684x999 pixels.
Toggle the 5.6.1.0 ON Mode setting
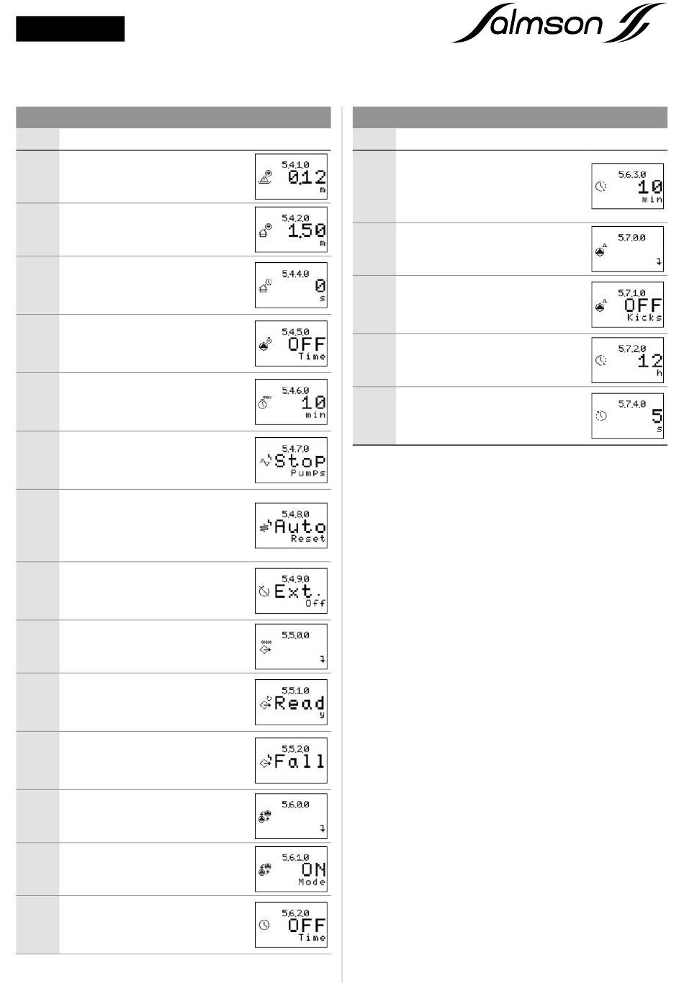tap(291, 869)
